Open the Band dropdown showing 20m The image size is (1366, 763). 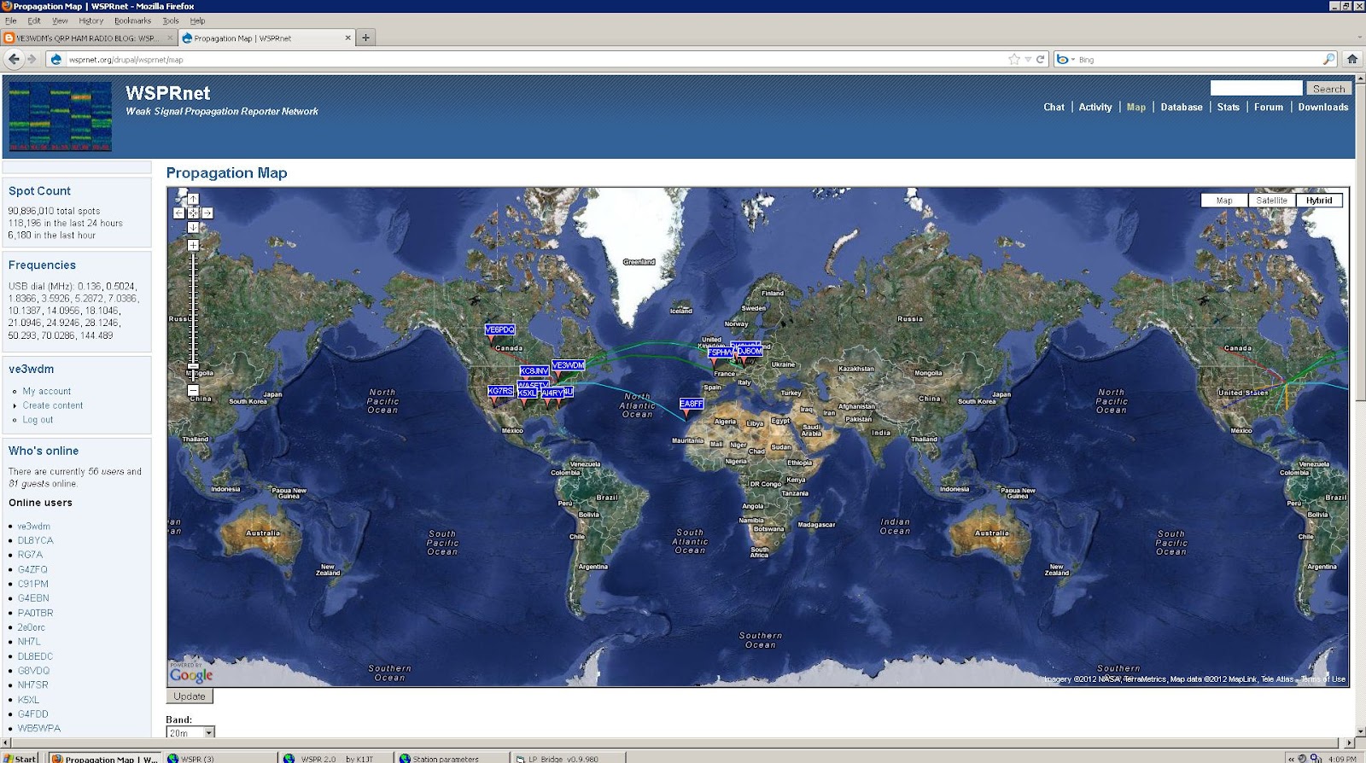pyautogui.click(x=190, y=732)
